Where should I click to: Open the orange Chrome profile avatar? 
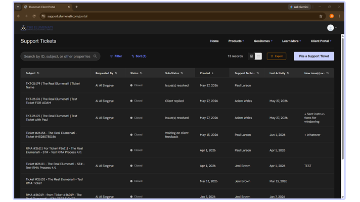tap(332, 16)
